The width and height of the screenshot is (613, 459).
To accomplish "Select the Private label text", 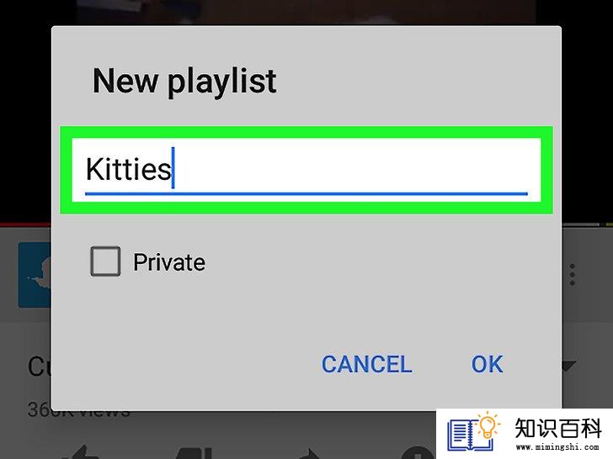I will coord(169,262).
